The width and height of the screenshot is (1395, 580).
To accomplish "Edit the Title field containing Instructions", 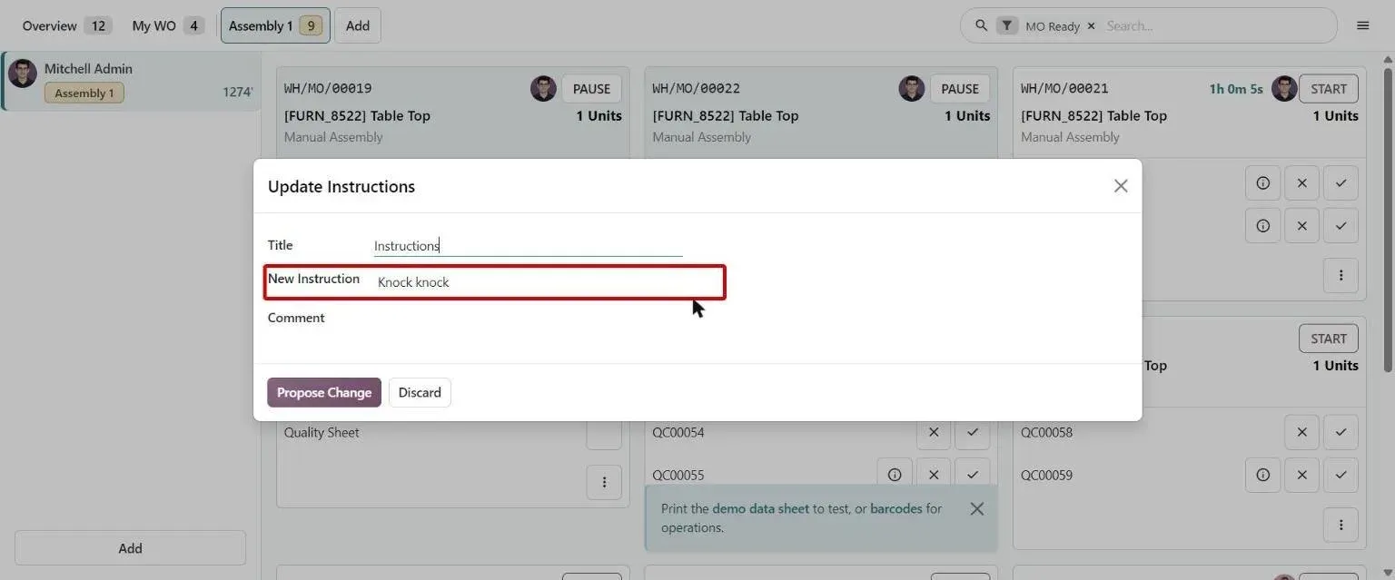I will pos(528,245).
